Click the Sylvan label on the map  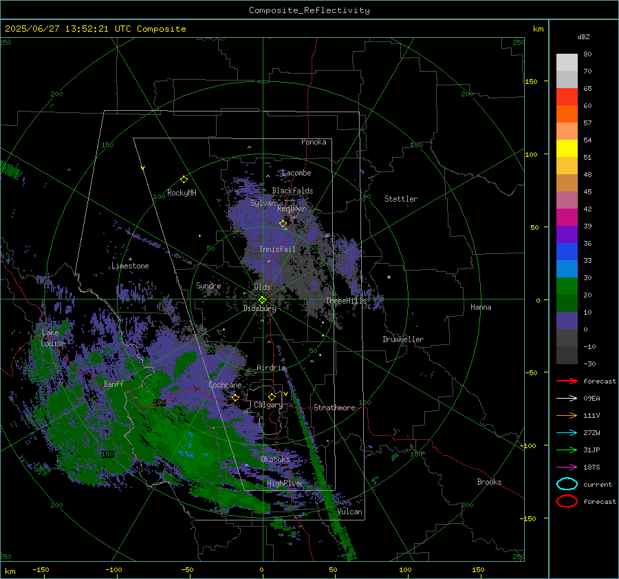pos(263,203)
